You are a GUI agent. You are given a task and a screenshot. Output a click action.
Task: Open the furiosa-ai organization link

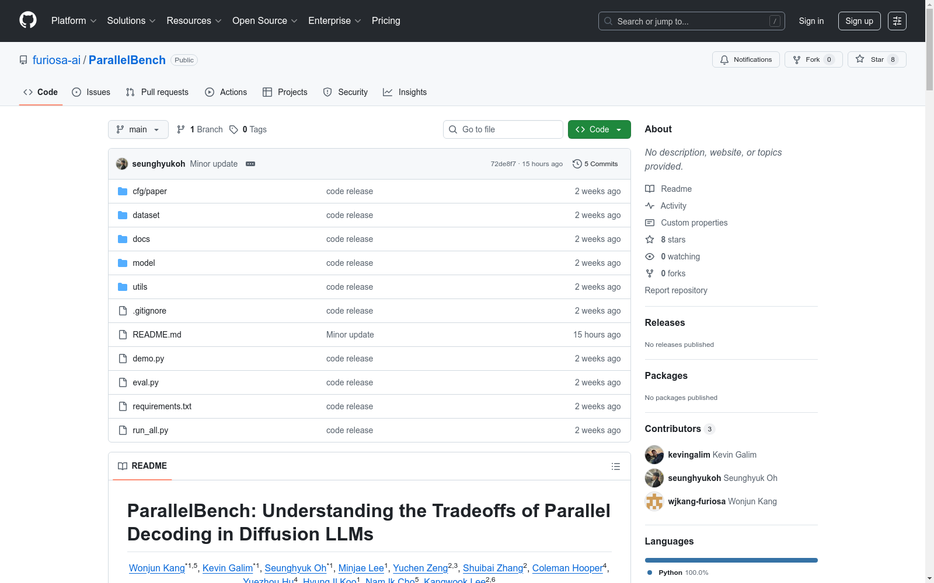57,60
